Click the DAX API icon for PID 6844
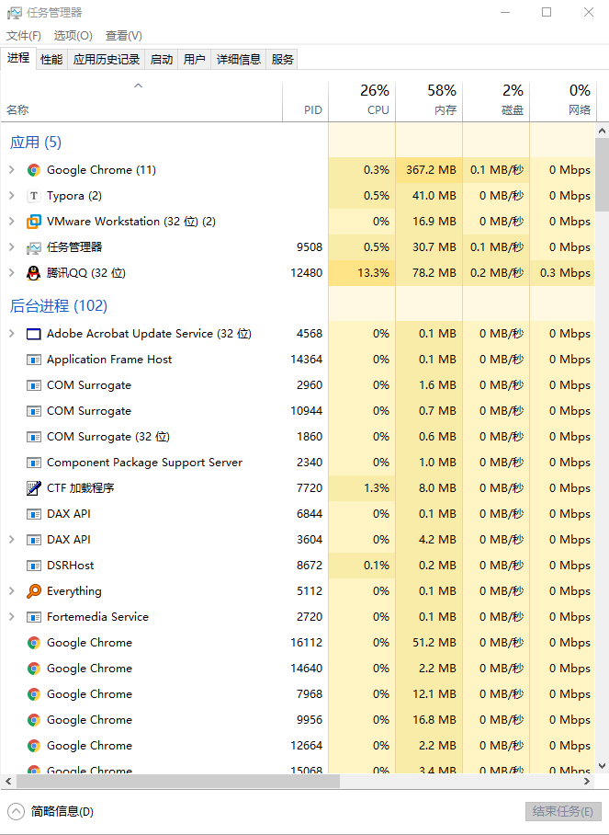The height and width of the screenshot is (835, 609). (x=33, y=514)
